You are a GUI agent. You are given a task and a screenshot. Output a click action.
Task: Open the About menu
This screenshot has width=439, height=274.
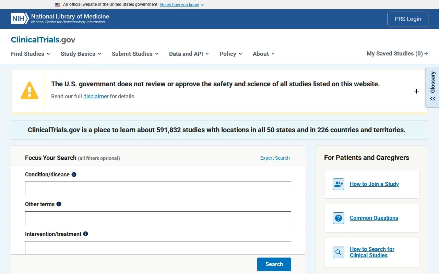click(x=264, y=54)
